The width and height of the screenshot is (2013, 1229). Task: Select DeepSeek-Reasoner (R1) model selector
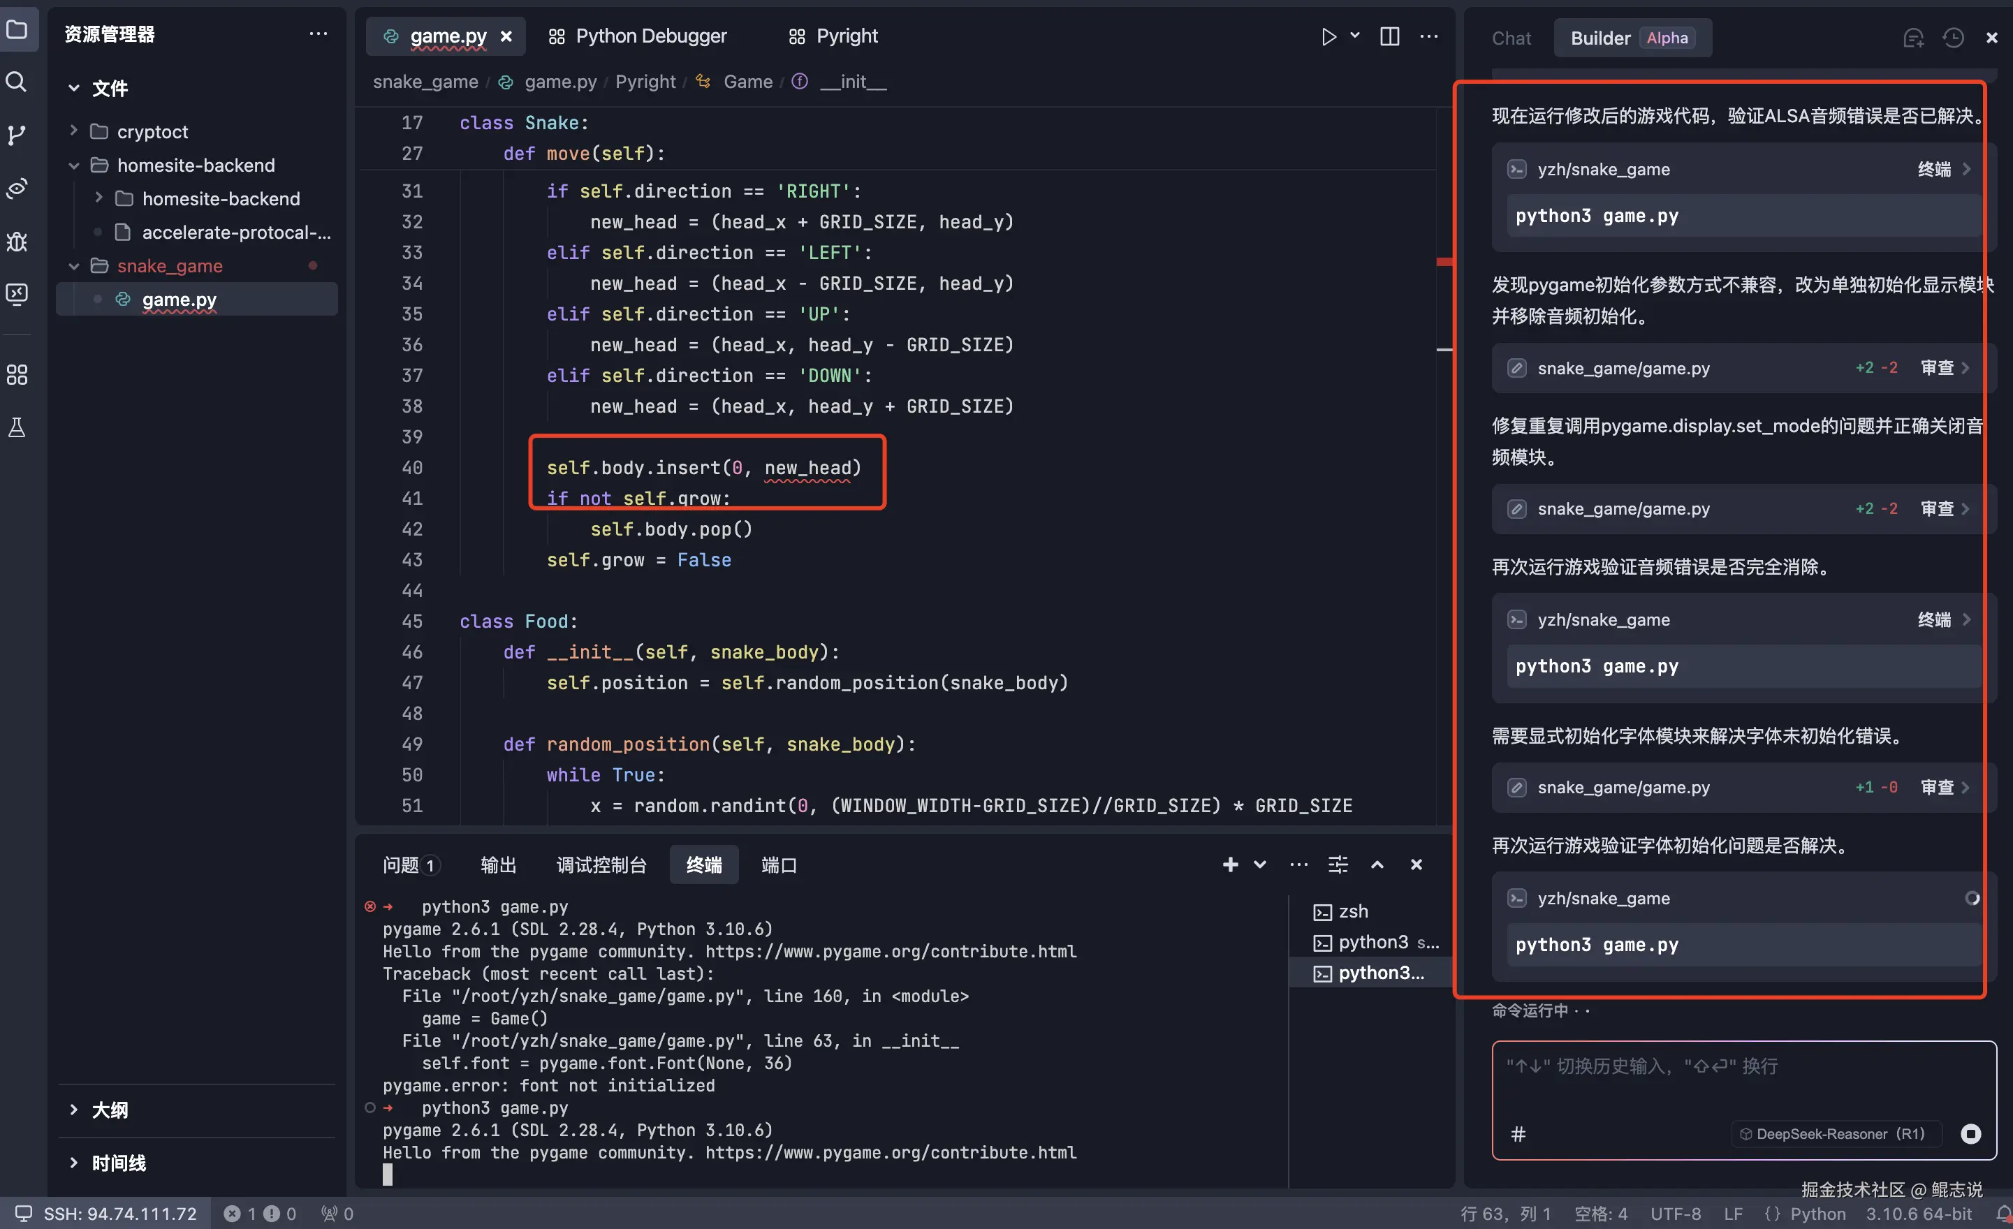[1833, 1133]
